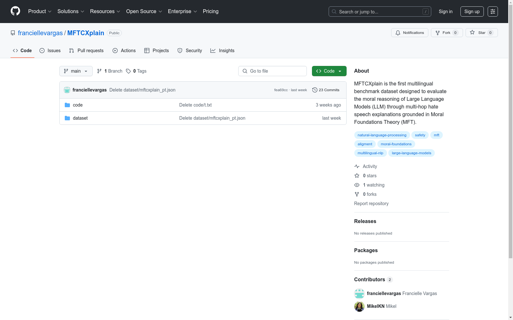The width and height of the screenshot is (513, 320).
Task: Star the MFTCXplain repository
Action: (482, 33)
